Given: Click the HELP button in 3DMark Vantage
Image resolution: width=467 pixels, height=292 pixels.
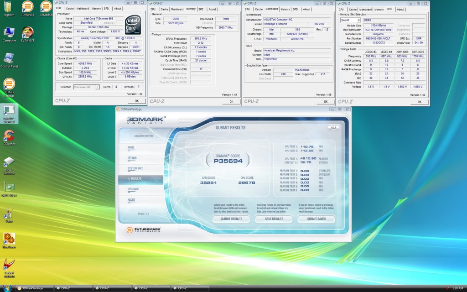Looking at the screenshot, I should [333, 128].
